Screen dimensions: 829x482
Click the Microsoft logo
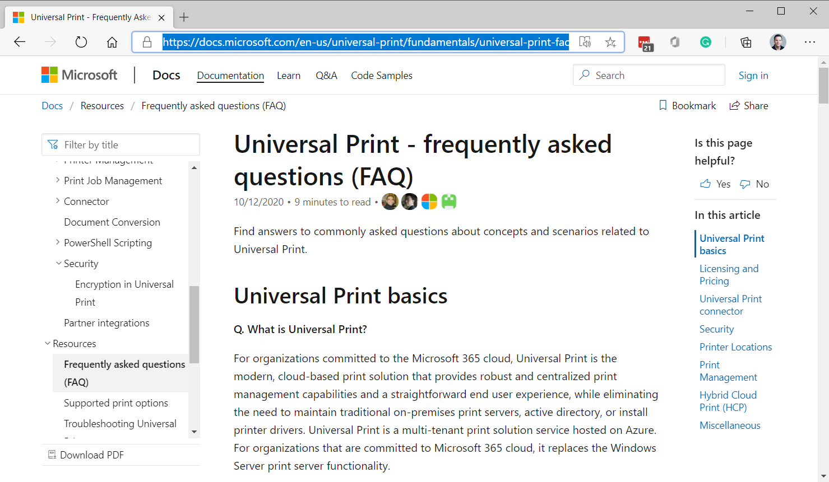(79, 75)
